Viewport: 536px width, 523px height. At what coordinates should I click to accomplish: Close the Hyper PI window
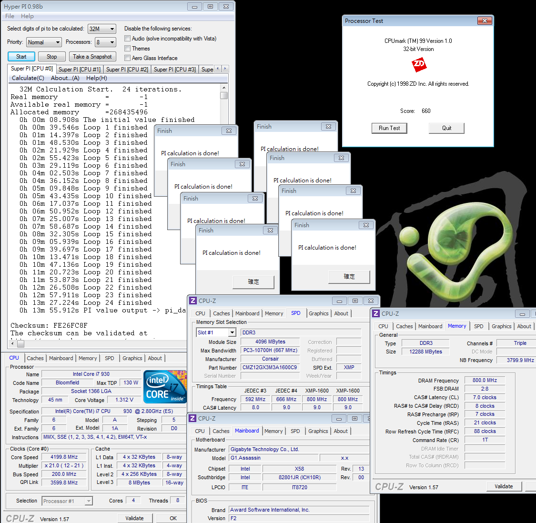tap(226, 7)
